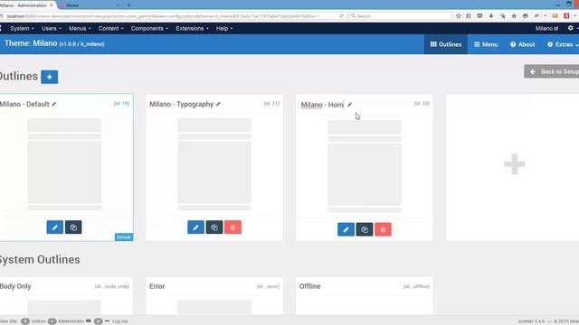Click the System Outlines heading
The width and height of the screenshot is (579, 325).
(x=40, y=259)
